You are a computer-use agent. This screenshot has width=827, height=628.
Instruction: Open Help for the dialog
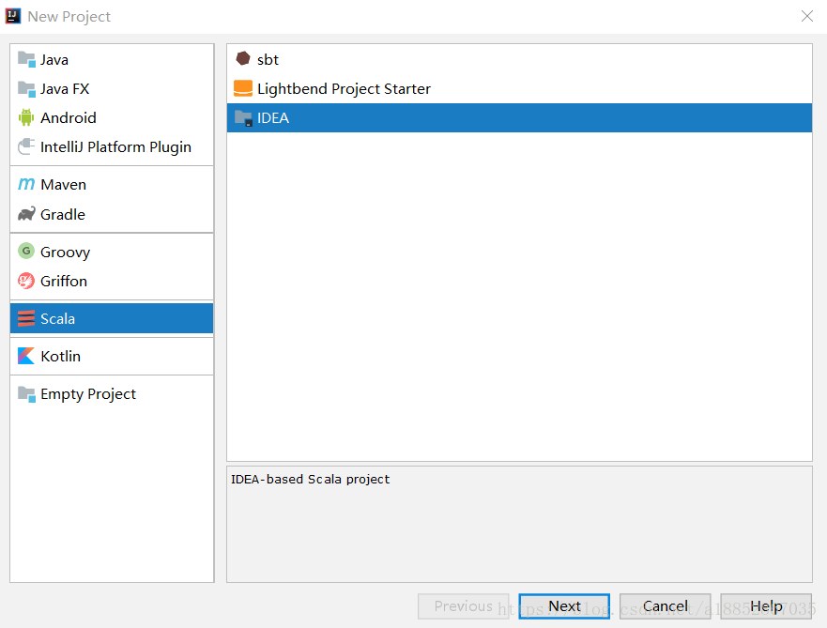pos(766,605)
